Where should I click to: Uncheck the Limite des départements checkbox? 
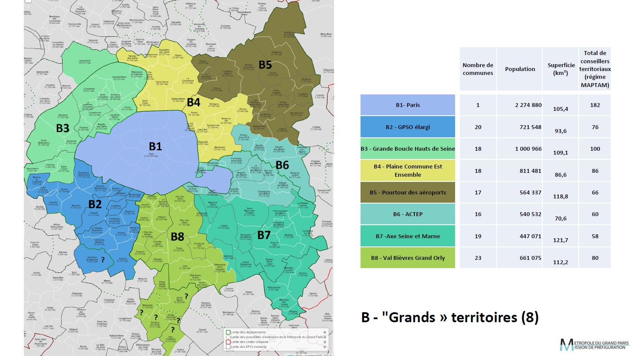point(325,333)
